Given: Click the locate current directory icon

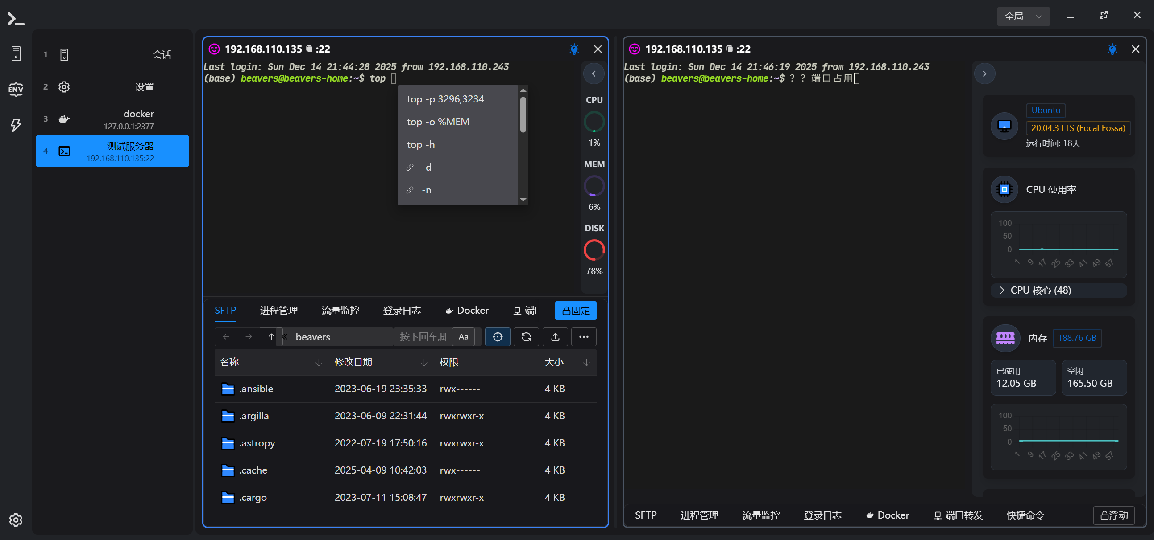Looking at the screenshot, I should [x=497, y=337].
